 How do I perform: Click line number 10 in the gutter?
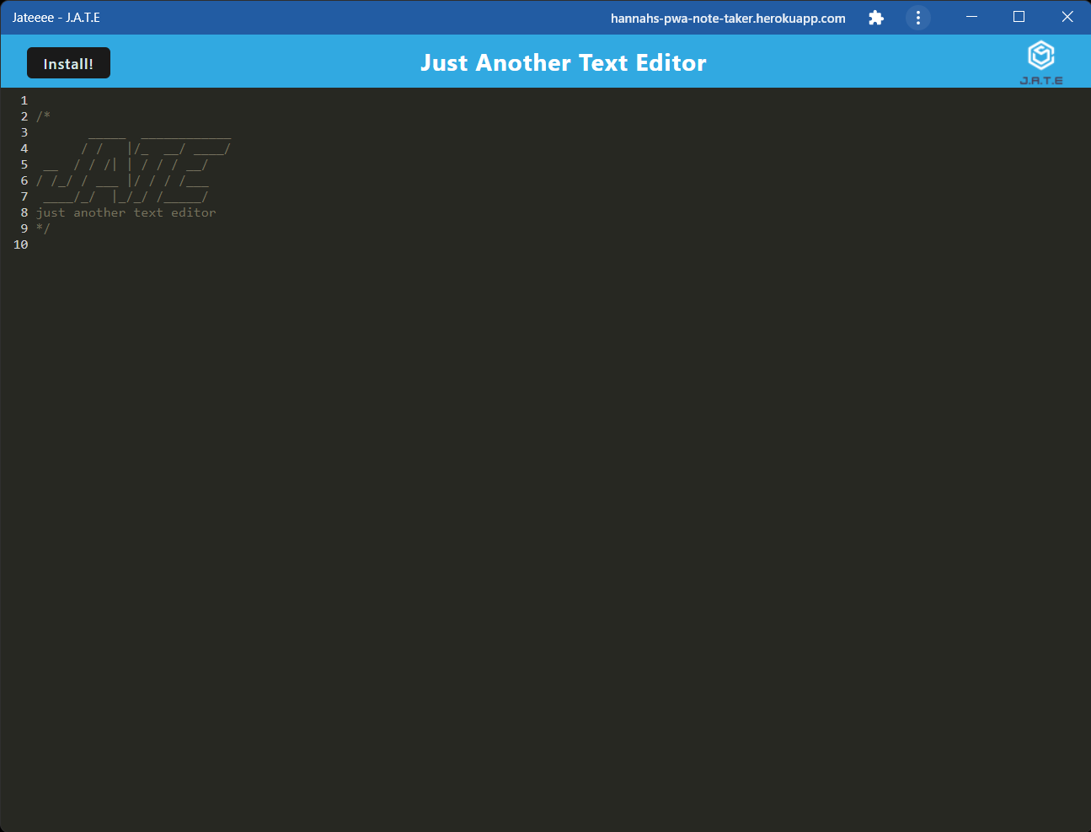point(20,244)
